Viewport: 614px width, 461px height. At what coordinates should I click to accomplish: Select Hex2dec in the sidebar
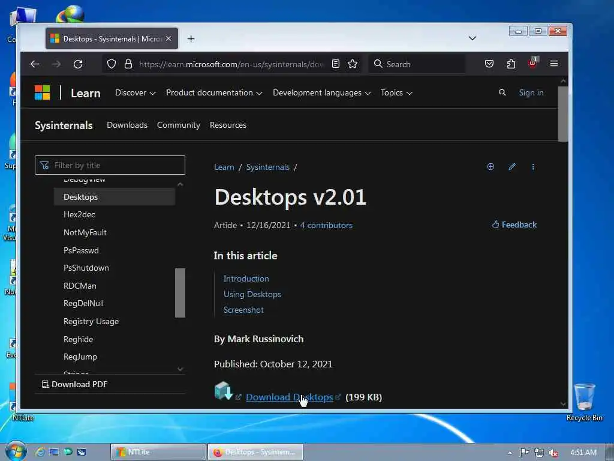point(80,214)
